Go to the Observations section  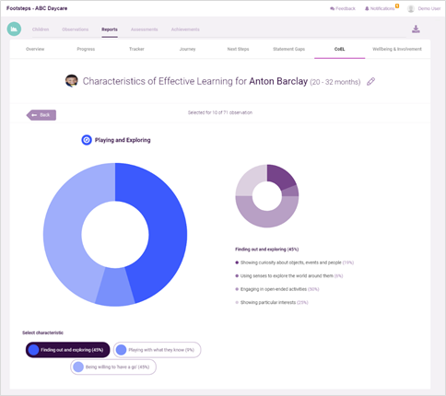[75, 29]
